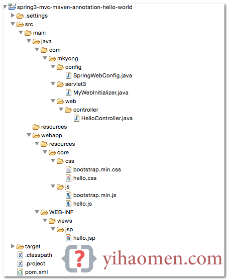This screenshot has width=228, height=280.
Task: Click the Maven icon beside pom.xml
Action: (x=20, y=272)
